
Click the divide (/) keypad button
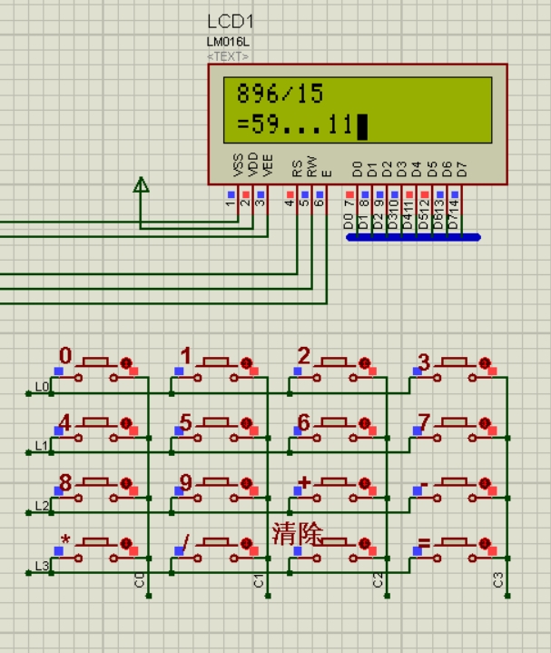pyautogui.click(x=215, y=550)
